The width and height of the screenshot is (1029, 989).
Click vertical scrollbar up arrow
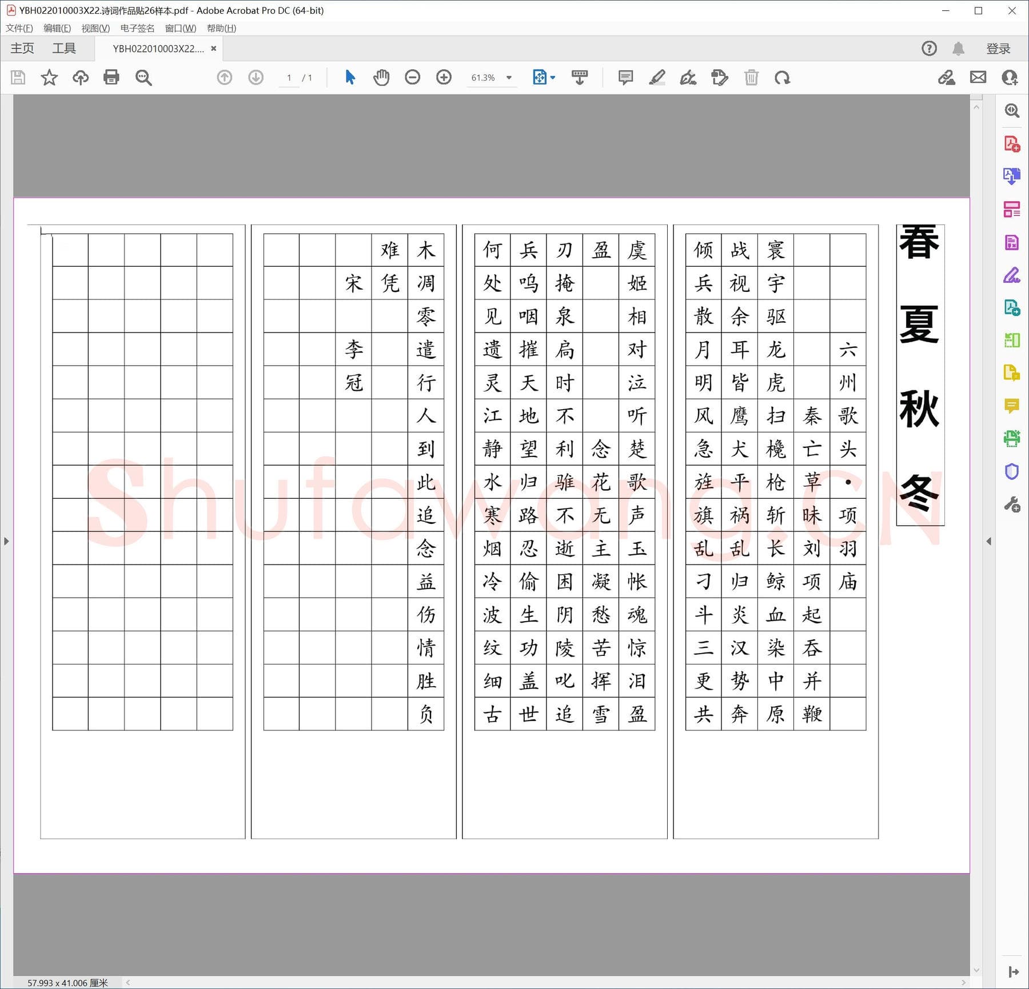point(976,107)
